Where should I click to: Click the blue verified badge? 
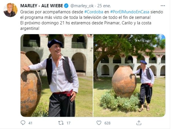(66, 6)
